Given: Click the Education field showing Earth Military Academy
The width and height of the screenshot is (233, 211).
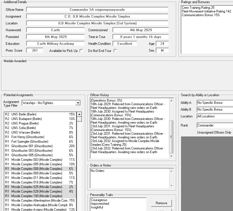Looking at the screenshot, I should tap(55, 44).
